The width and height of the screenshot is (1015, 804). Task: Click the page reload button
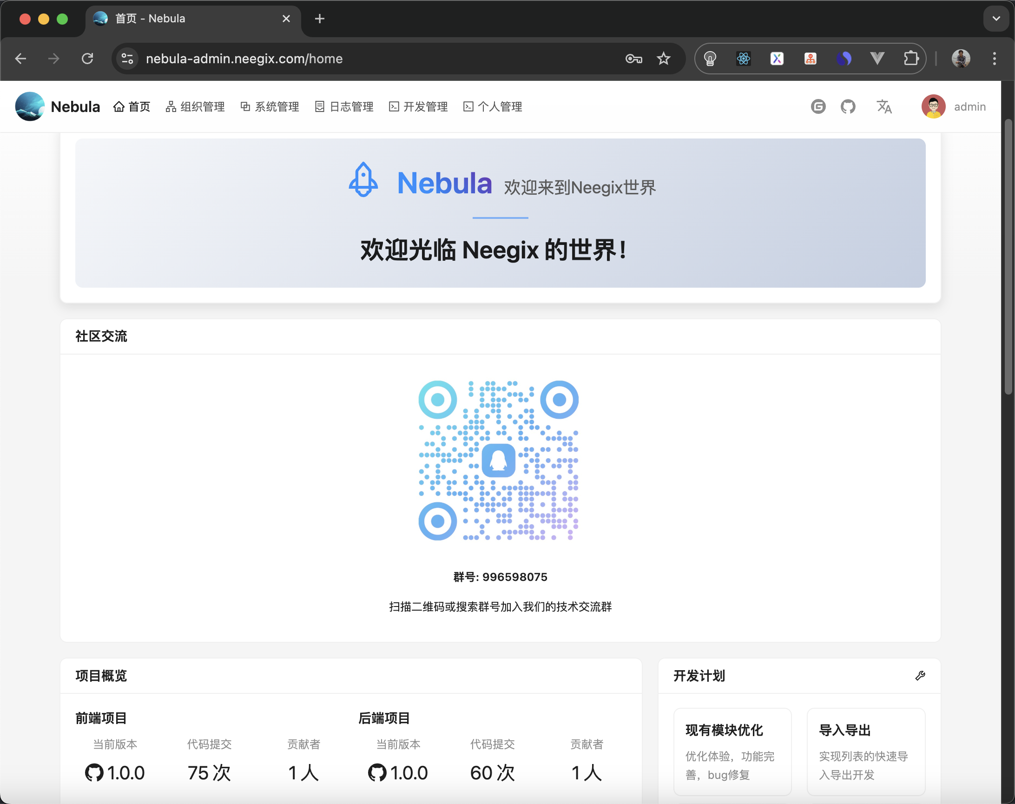click(87, 59)
